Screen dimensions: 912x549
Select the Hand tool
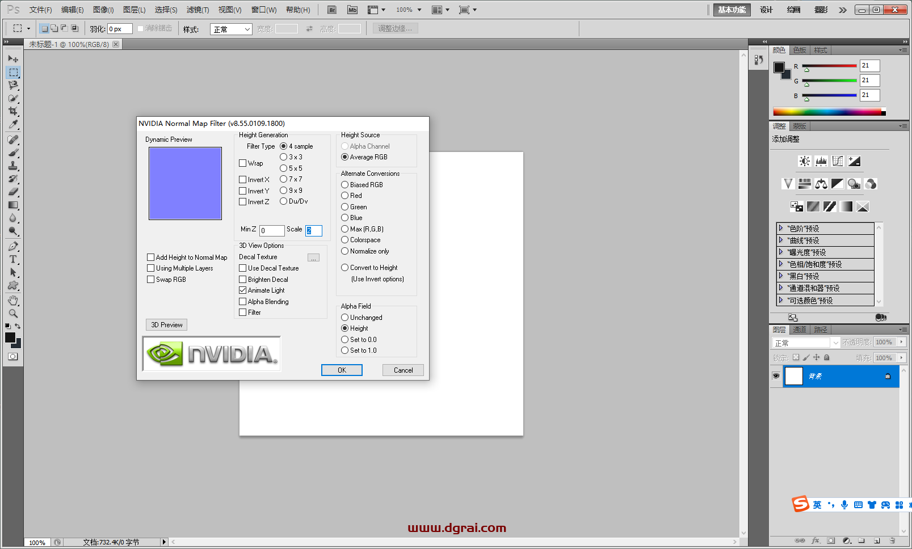pyautogui.click(x=13, y=300)
